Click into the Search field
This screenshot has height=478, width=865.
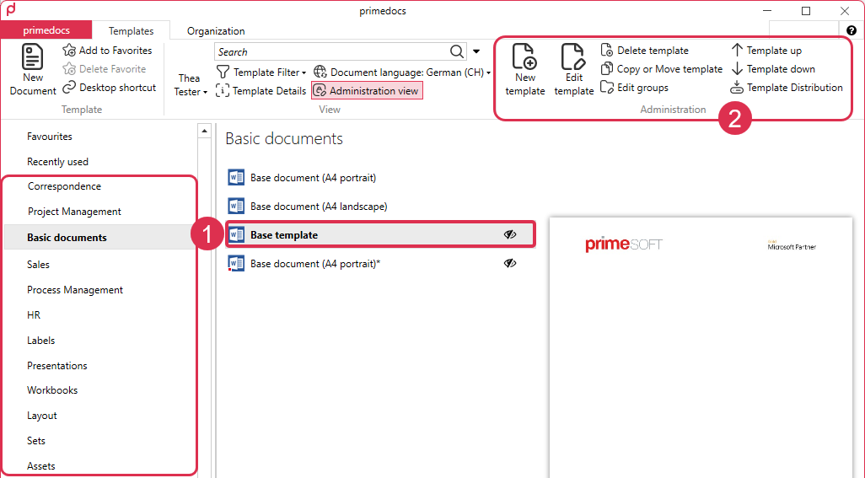(x=331, y=51)
